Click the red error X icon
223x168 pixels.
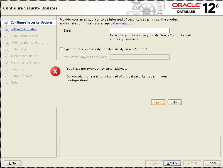pyautogui.click(x=55, y=71)
